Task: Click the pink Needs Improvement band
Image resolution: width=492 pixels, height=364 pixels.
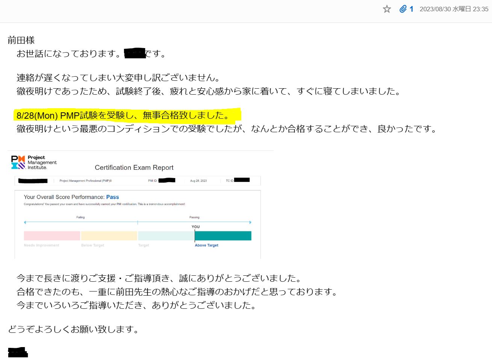Action: [x=51, y=235]
